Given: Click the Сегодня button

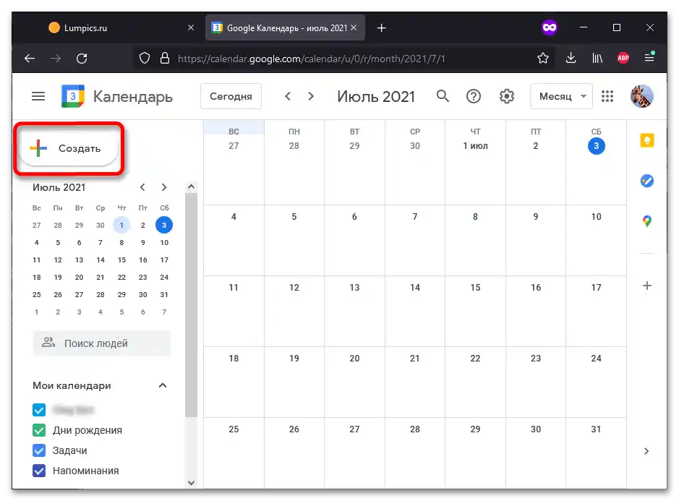Looking at the screenshot, I should tap(231, 96).
